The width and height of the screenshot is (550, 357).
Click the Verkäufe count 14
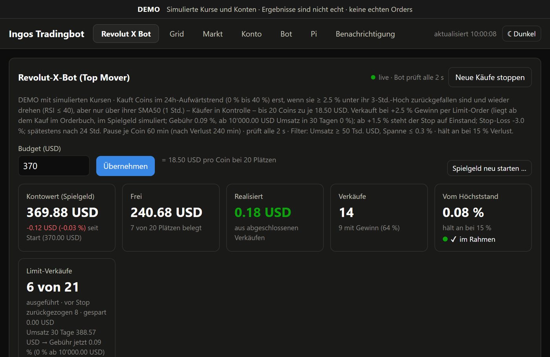coord(346,212)
